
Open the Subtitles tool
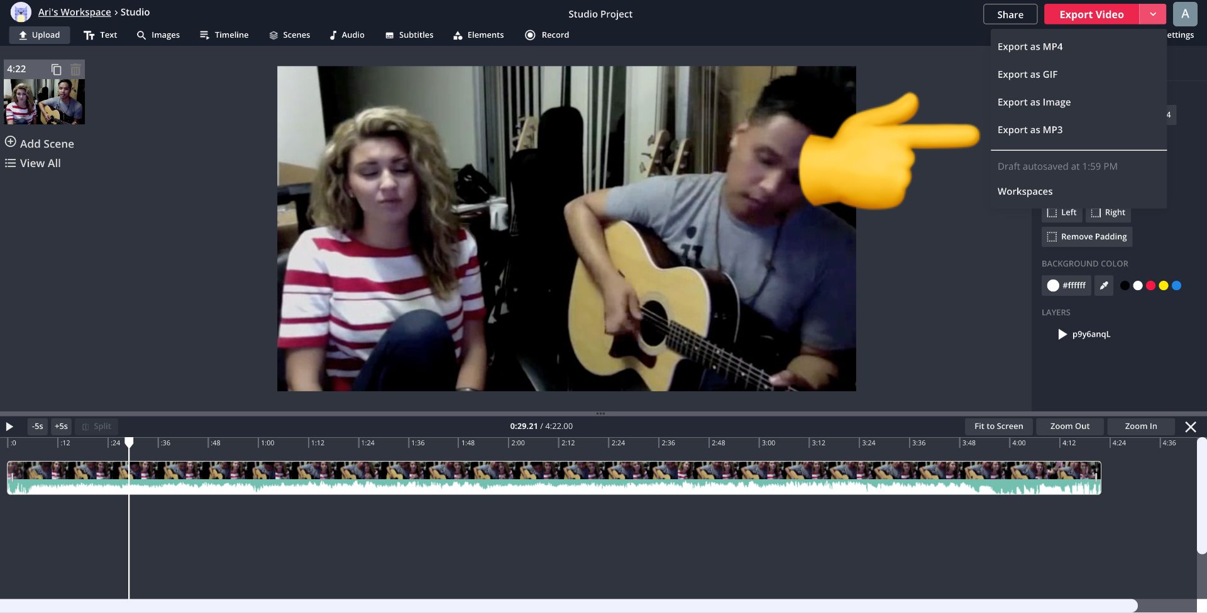409,35
